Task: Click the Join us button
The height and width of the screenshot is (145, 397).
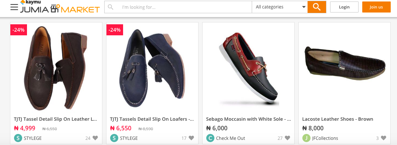Action: pyautogui.click(x=376, y=7)
